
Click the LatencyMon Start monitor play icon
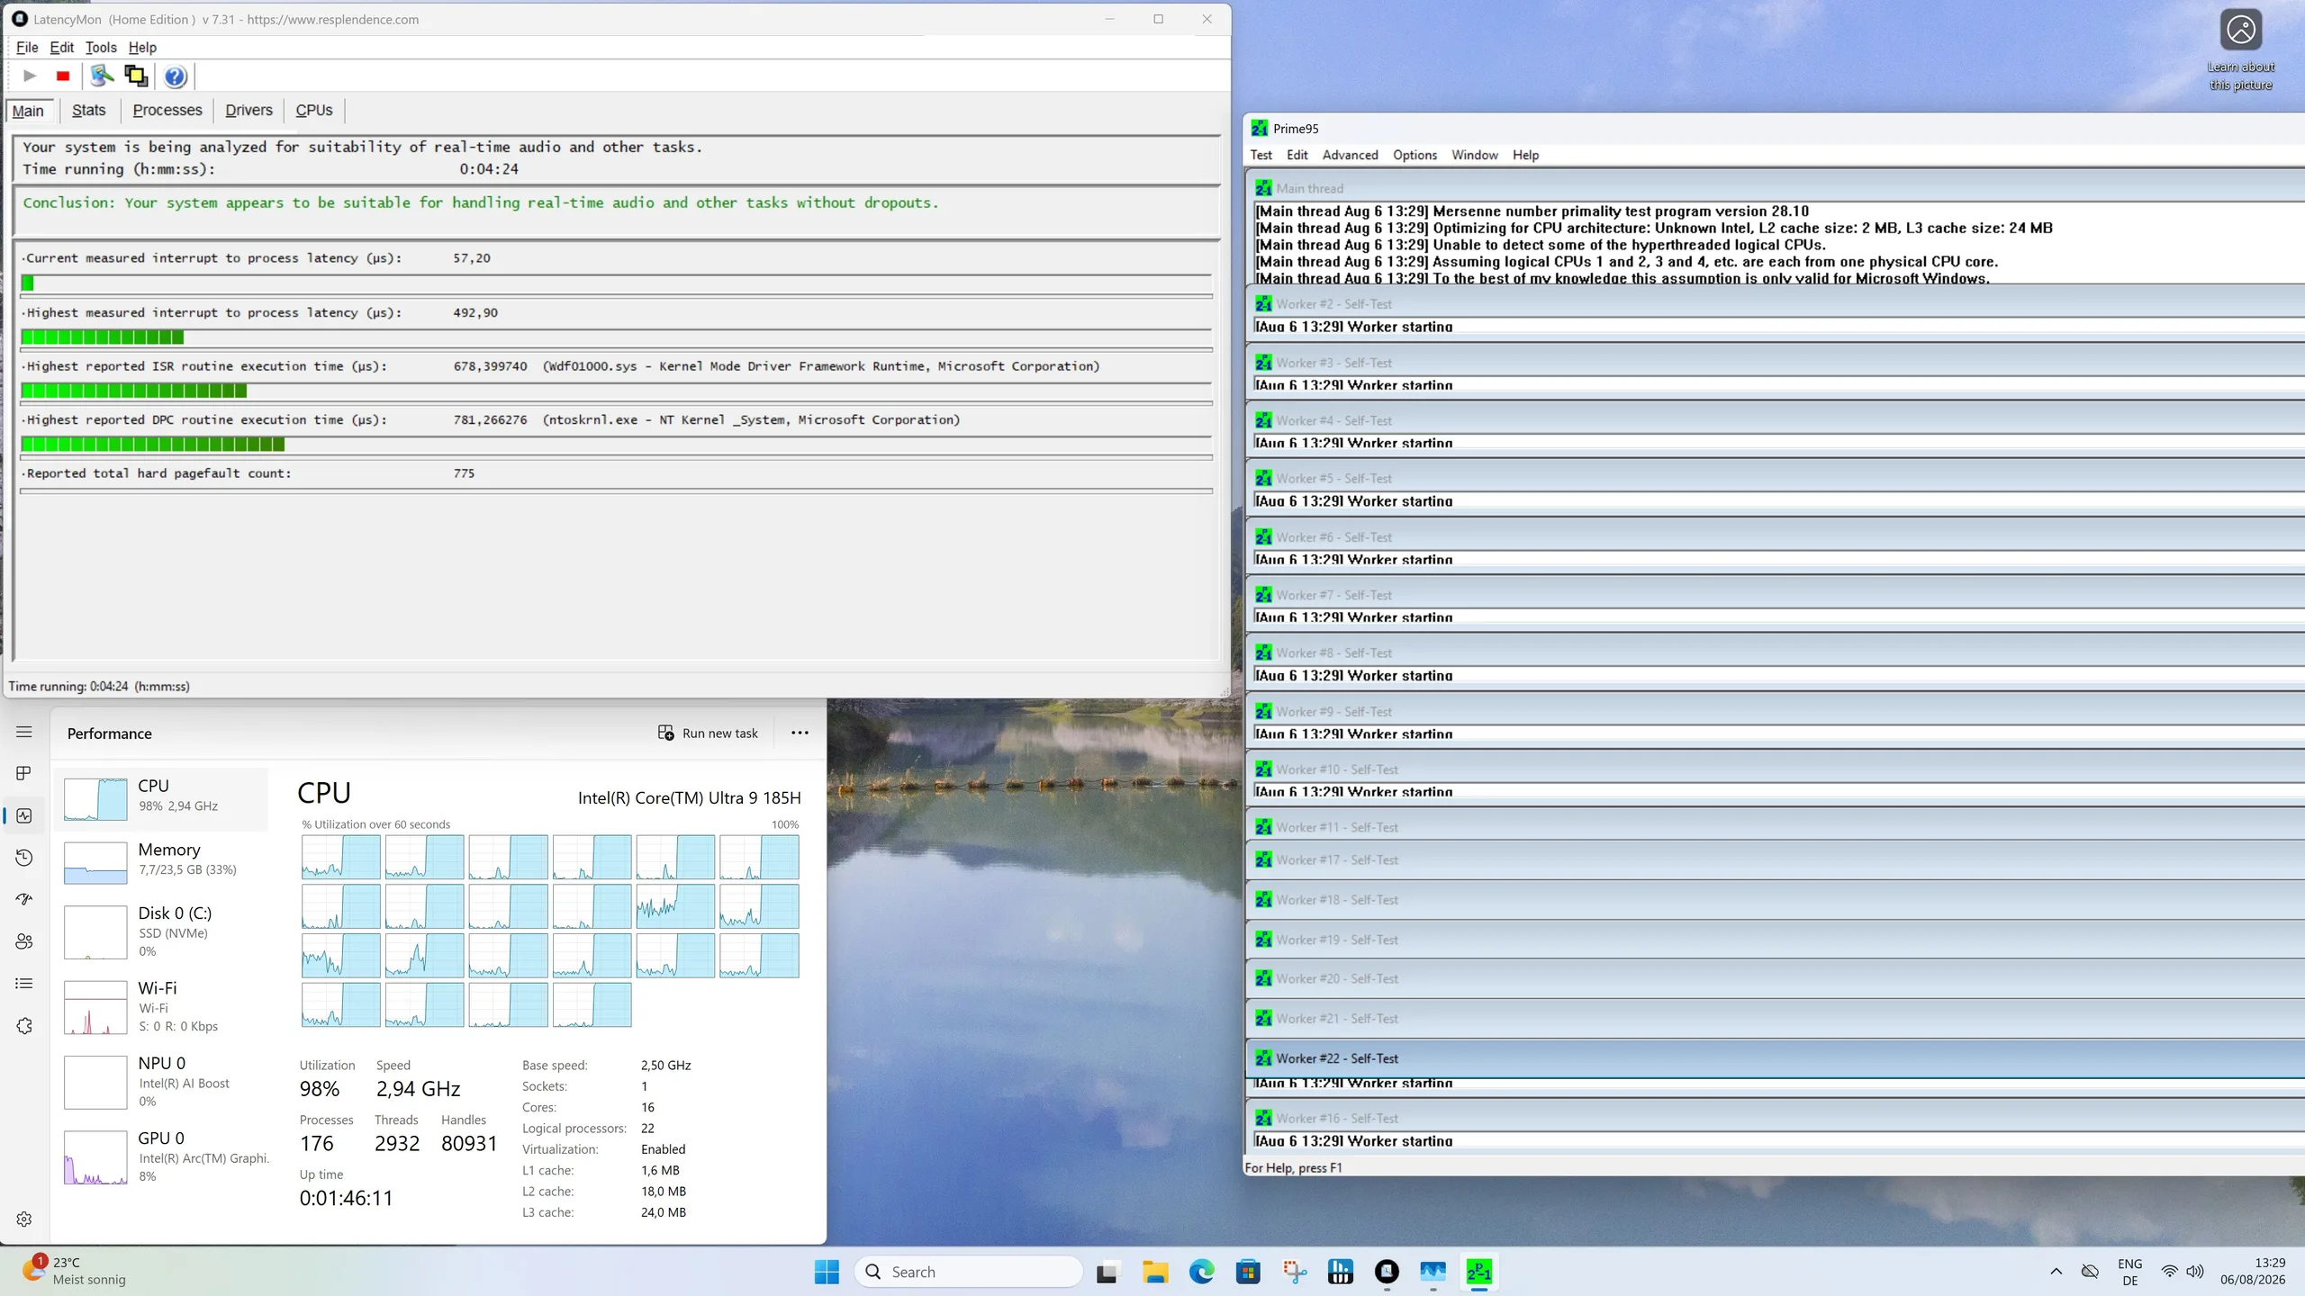click(x=30, y=76)
